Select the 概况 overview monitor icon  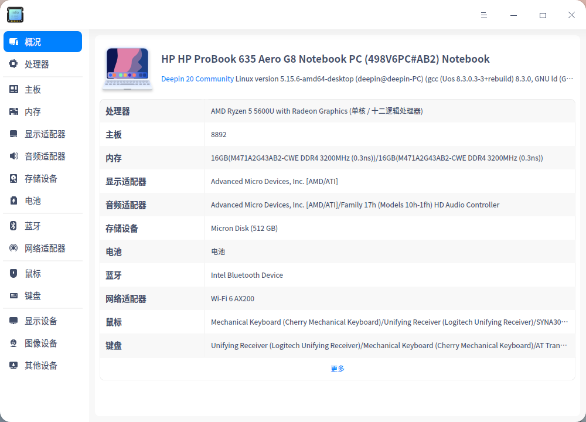coord(14,42)
